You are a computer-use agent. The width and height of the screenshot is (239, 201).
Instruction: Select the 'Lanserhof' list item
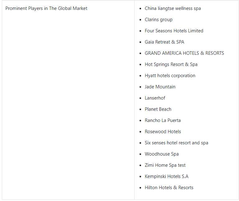click(x=155, y=98)
